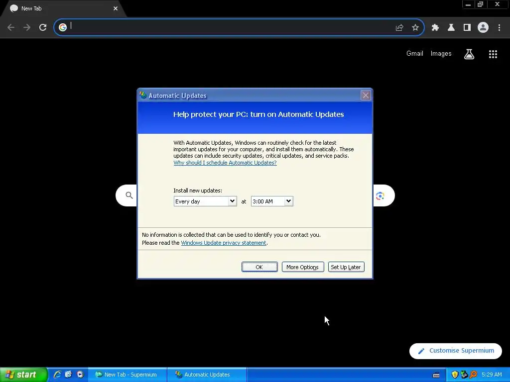Launch Internet Explorer from quick launch
Screen dimensions: 510x382
tap(57, 375)
